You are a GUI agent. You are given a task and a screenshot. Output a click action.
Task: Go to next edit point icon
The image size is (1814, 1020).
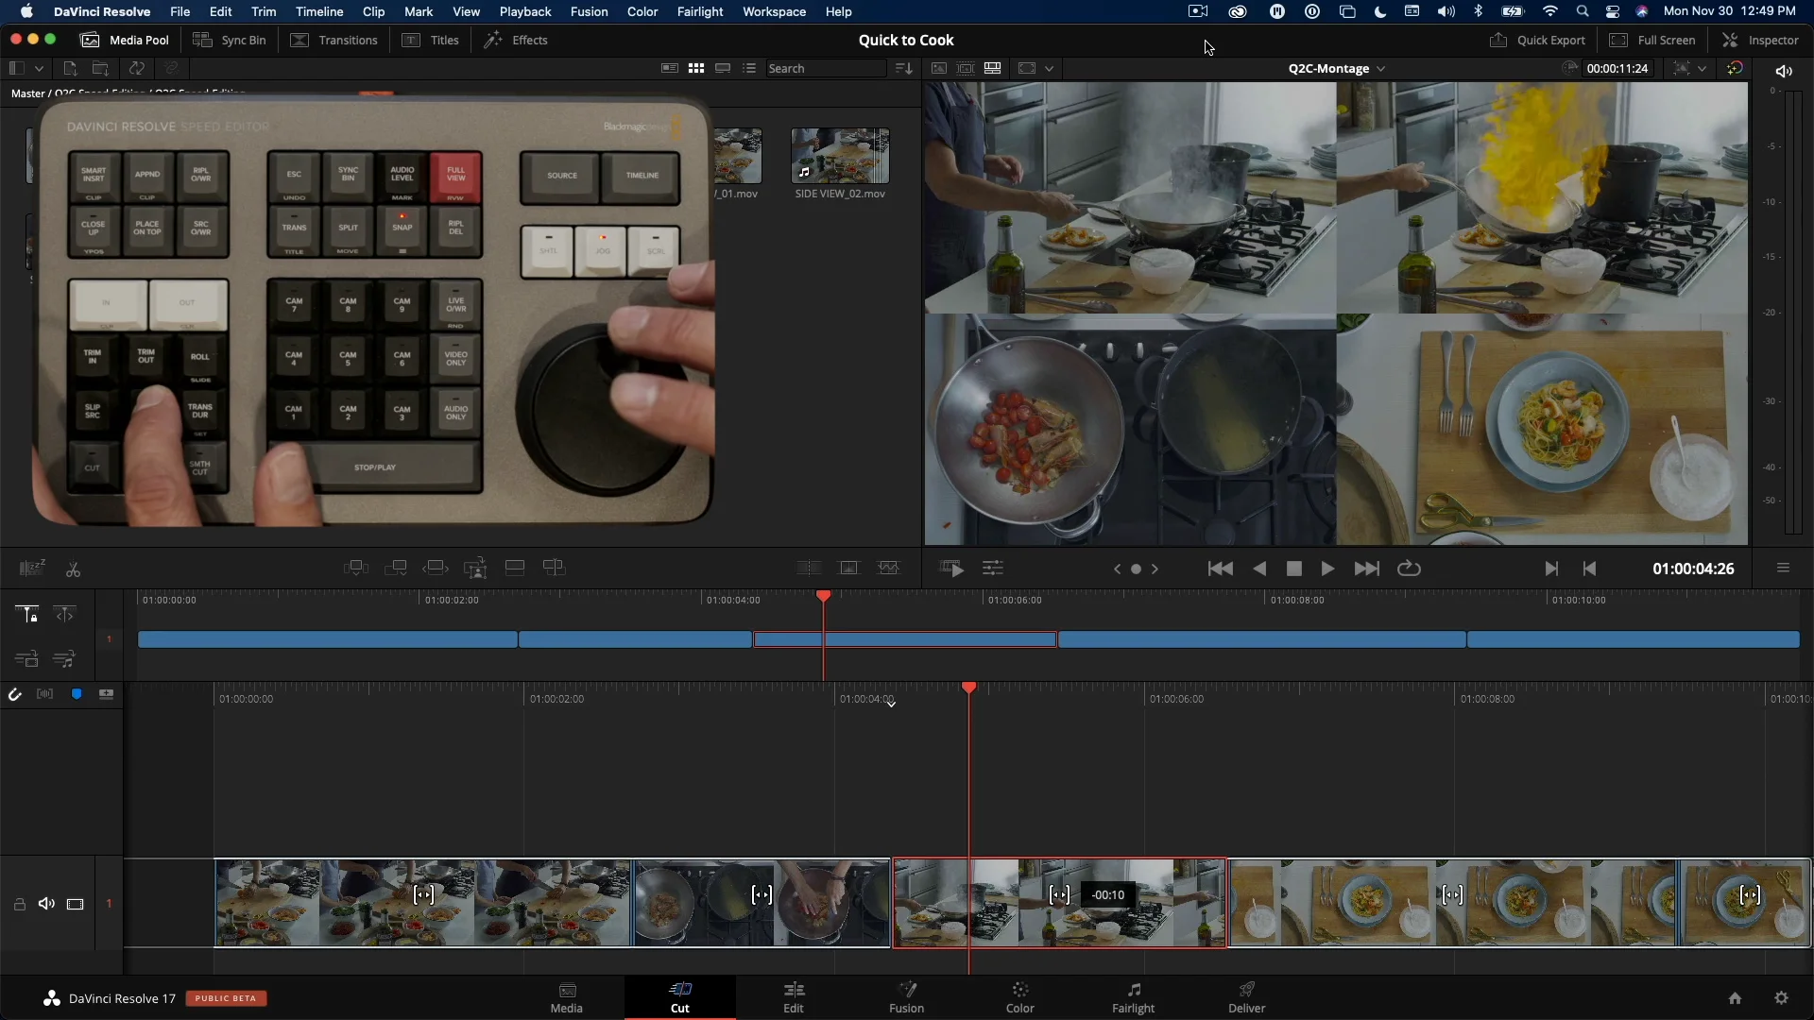[x=1550, y=569]
